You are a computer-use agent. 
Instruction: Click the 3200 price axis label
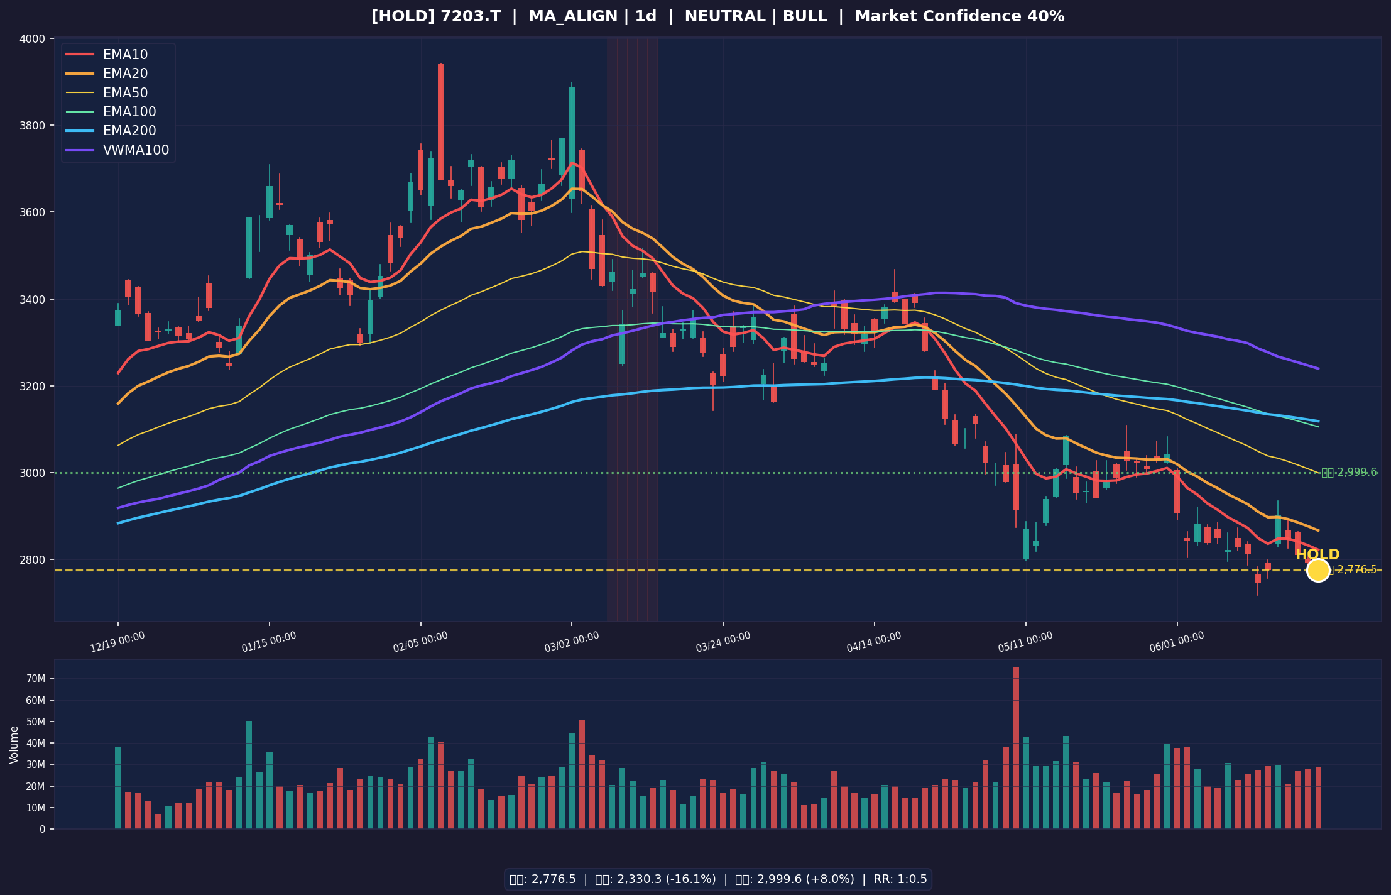pyautogui.click(x=33, y=386)
